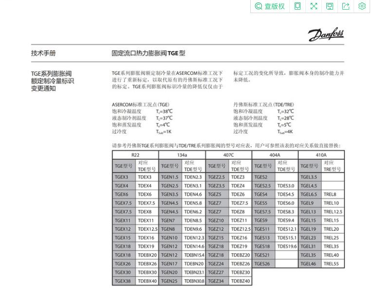Click the heading TGE系列膨胀阀 in left margin
Image resolution: width=375 pixels, height=294 pixels.
[x=51, y=73]
